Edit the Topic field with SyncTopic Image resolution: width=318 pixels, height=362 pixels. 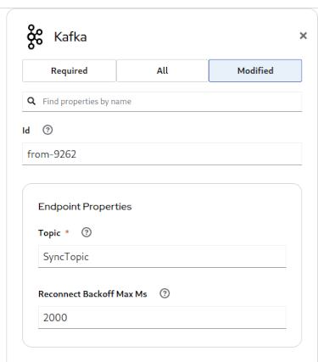[x=162, y=257]
